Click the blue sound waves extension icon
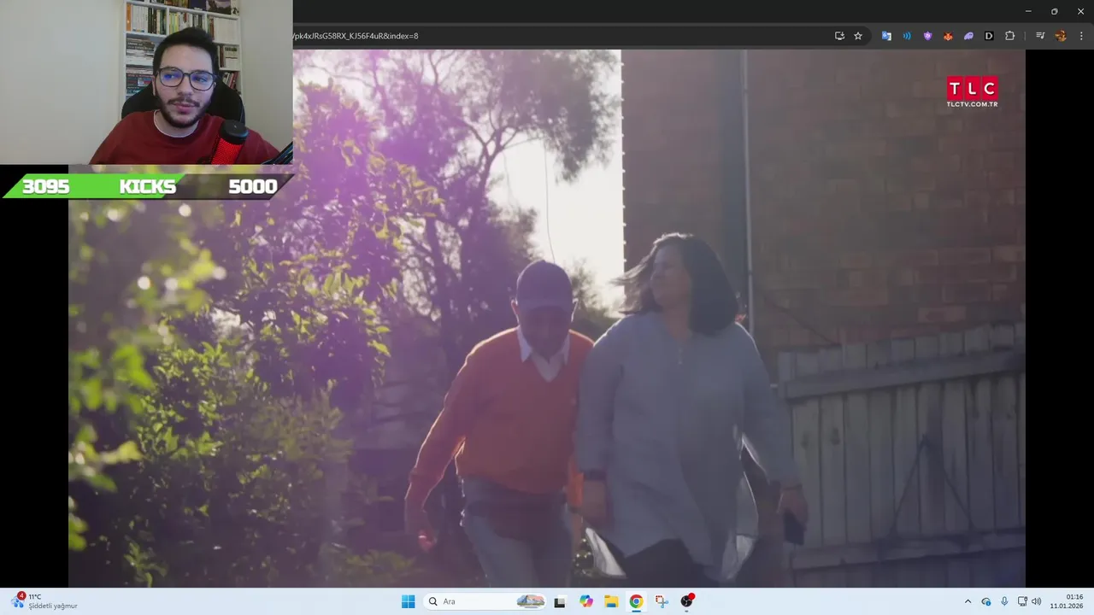The image size is (1094, 615). pyautogui.click(x=907, y=36)
